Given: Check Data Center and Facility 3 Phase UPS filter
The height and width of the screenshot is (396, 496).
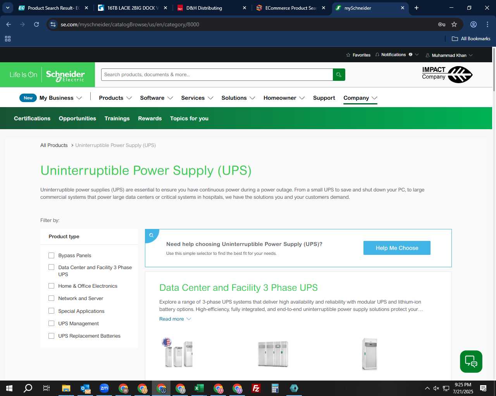Looking at the screenshot, I should (51, 267).
